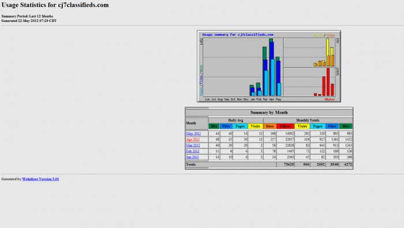Click the Month column header cell
Image resolution: width=404 pixels, height=228 pixels.
pos(197,123)
